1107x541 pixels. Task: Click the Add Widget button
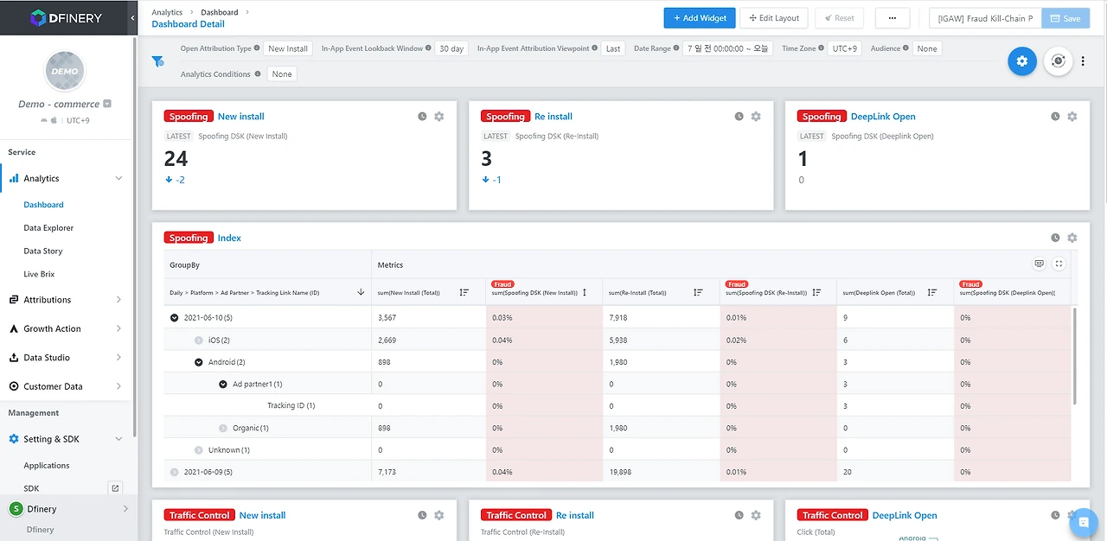pos(700,18)
